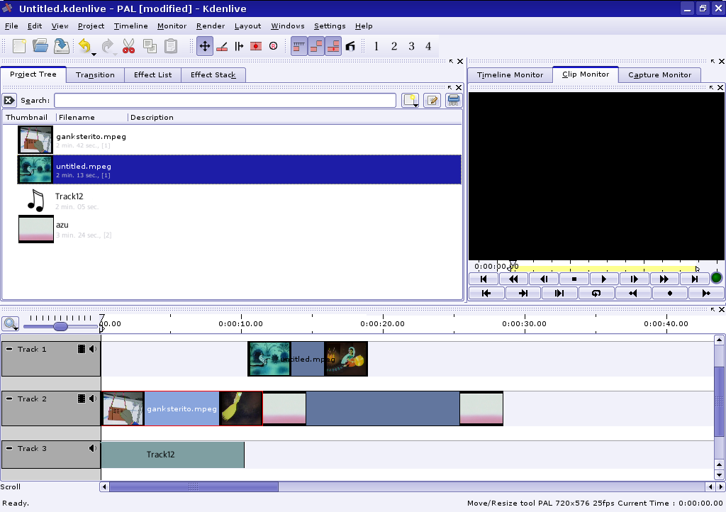Click the Save project icon
This screenshot has width=726, height=512.
pyautogui.click(x=62, y=46)
